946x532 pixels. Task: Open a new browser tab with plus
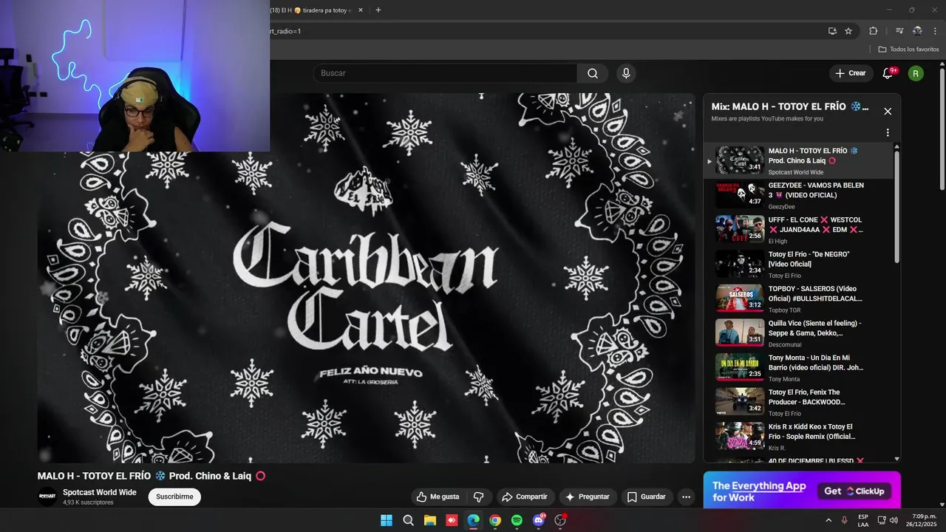(x=378, y=10)
